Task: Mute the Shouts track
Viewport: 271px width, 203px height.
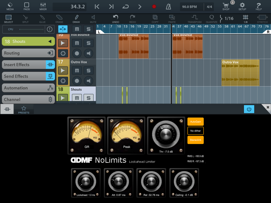Action: (x=77, y=98)
